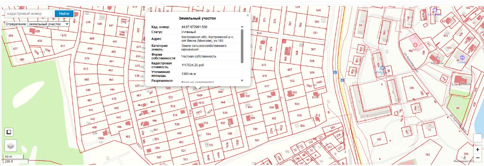Click the popup scrollbar down arrow
This screenshot has width=484, height=166.
pyautogui.click(x=242, y=81)
